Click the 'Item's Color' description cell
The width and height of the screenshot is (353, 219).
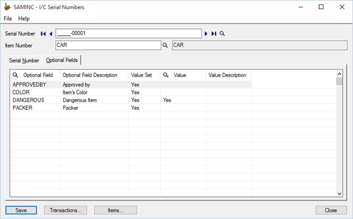point(94,92)
